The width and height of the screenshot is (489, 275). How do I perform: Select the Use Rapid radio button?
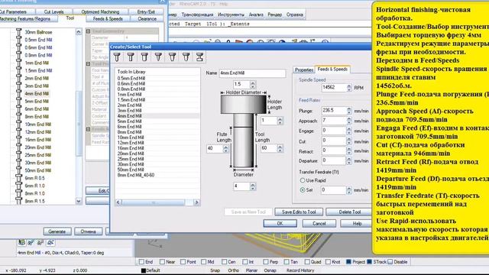(x=303, y=180)
